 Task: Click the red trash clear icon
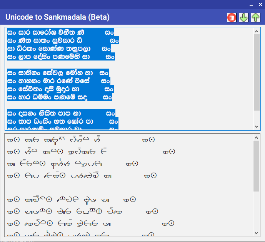[x=232, y=17]
